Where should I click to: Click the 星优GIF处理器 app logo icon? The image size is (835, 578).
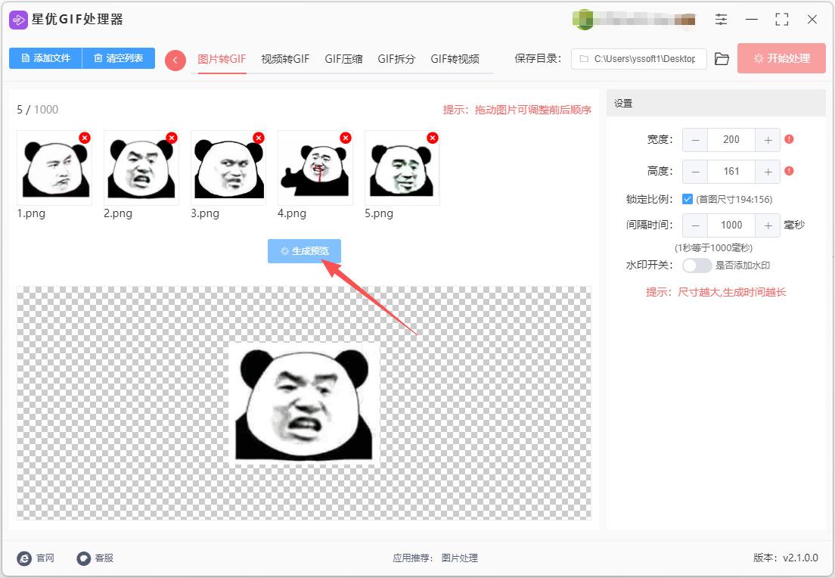tap(19, 20)
